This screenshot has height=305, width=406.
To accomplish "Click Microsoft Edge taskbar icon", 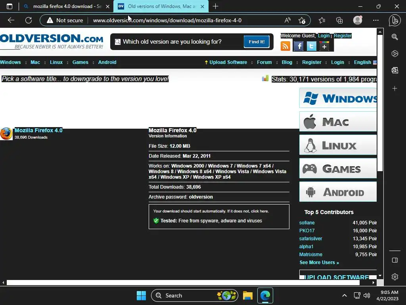I will [x=265, y=295].
